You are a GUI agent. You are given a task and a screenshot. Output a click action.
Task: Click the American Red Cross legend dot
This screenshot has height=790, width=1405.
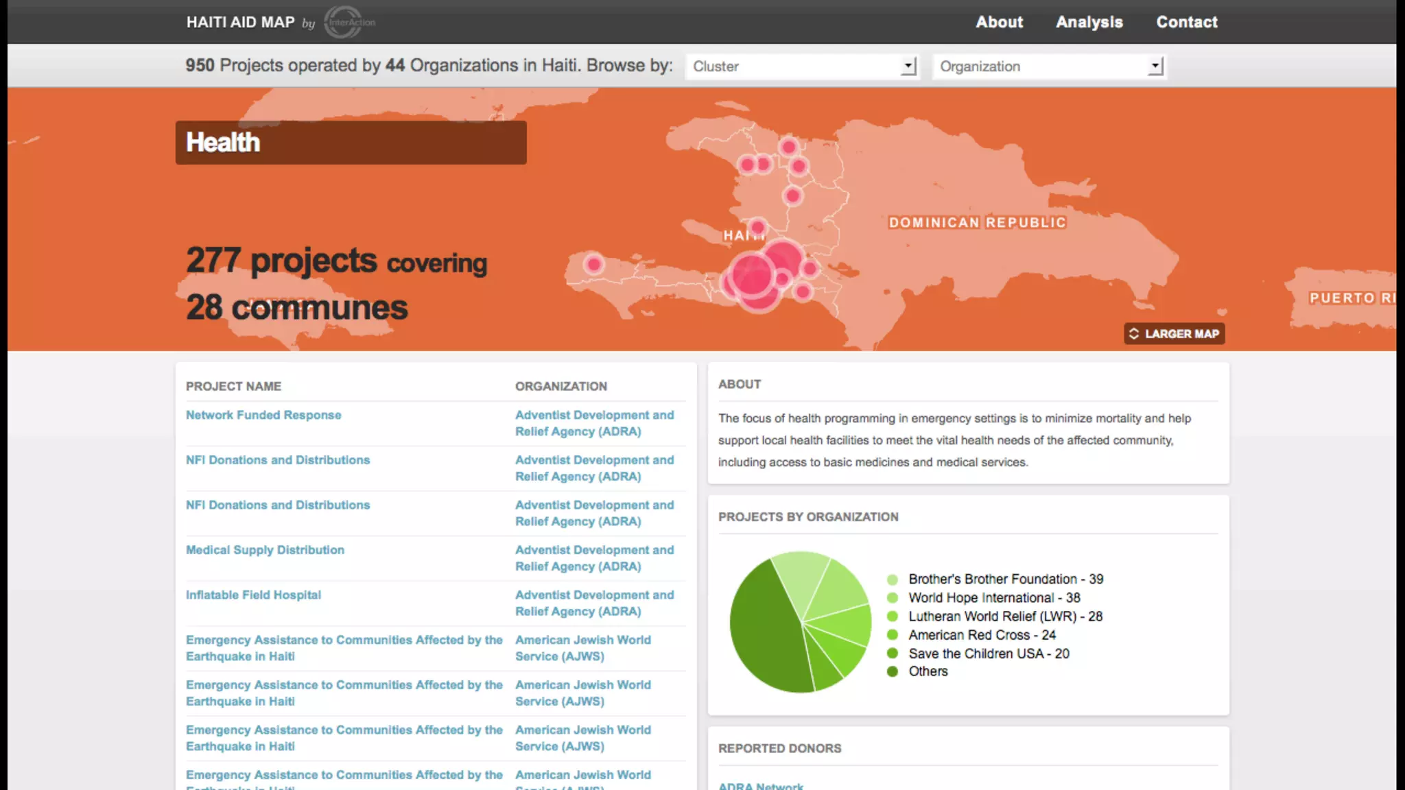(x=893, y=635)
